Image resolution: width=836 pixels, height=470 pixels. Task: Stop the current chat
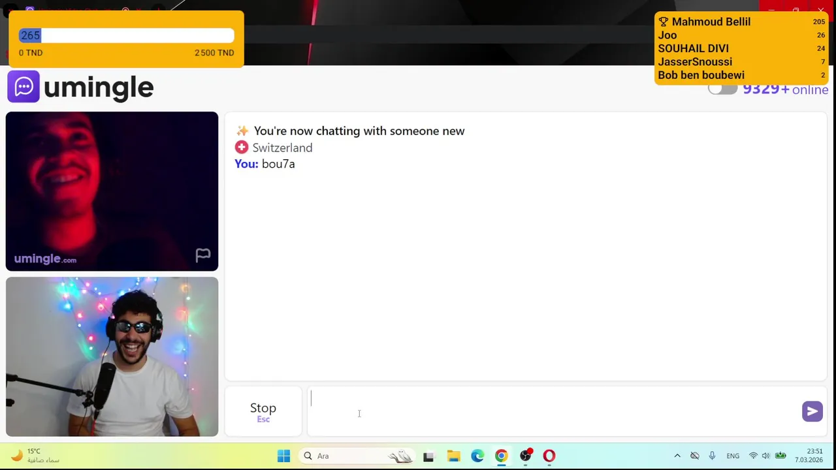pyautogui.click(x=263, y=411)
